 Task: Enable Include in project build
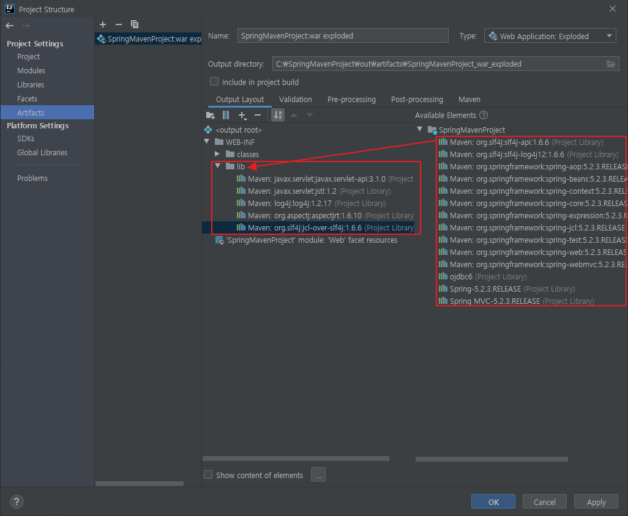214,81
